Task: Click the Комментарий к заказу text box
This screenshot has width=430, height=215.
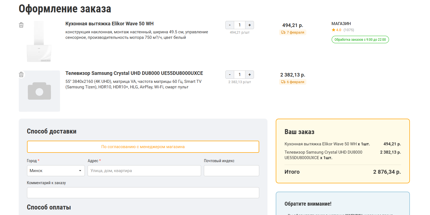Action: (143, 193)
